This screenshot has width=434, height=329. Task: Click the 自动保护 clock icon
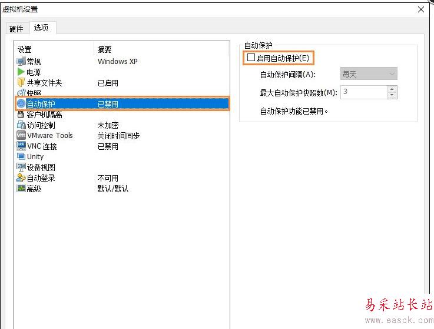(21, 103)
